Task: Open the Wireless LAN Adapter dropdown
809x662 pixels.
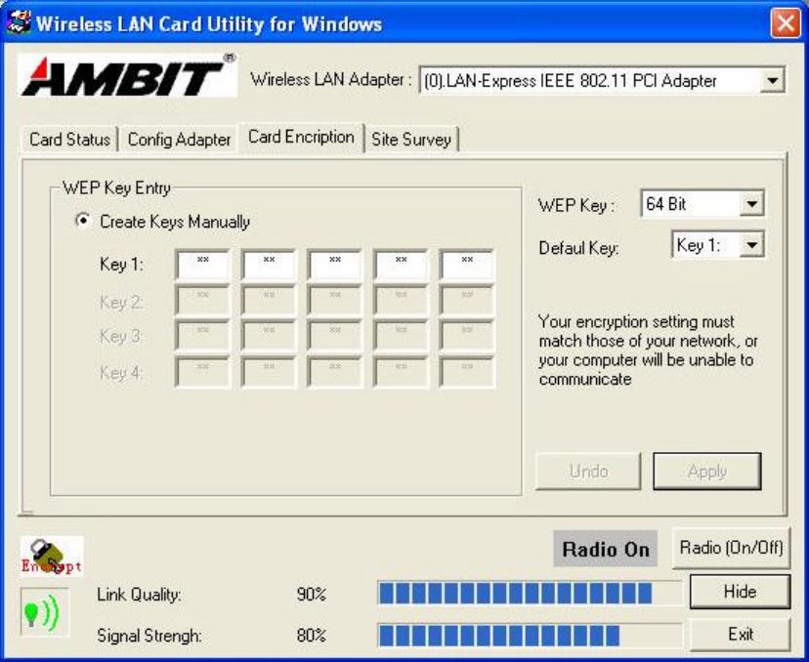Action: coord(773,80)
